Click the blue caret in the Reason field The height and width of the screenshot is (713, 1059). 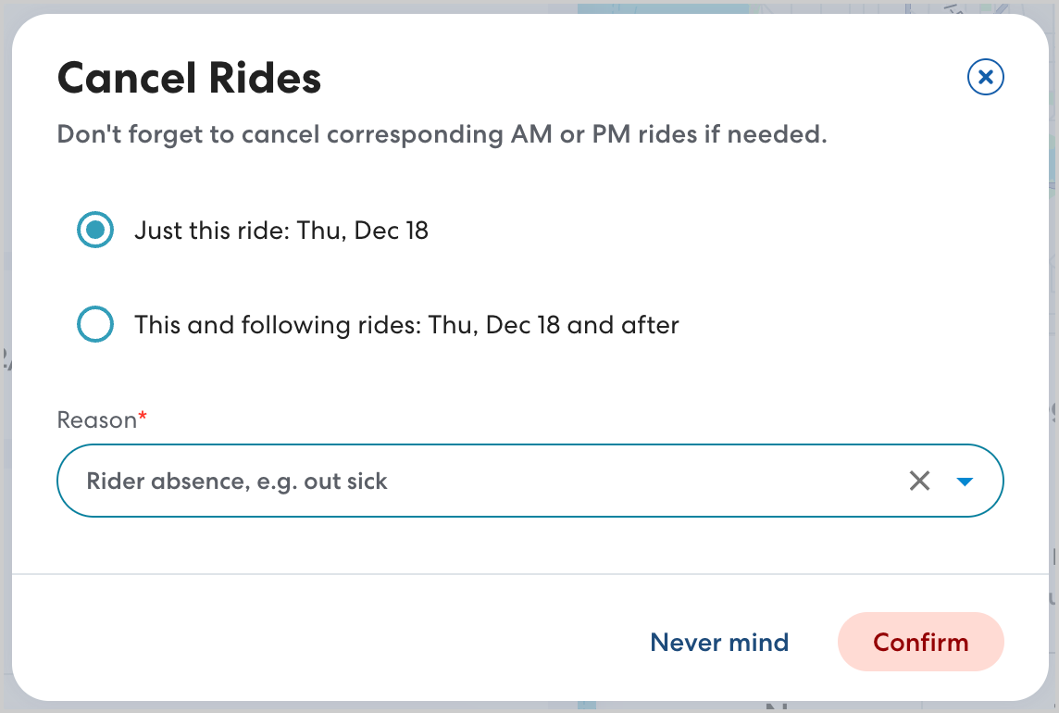coord(965,482)
